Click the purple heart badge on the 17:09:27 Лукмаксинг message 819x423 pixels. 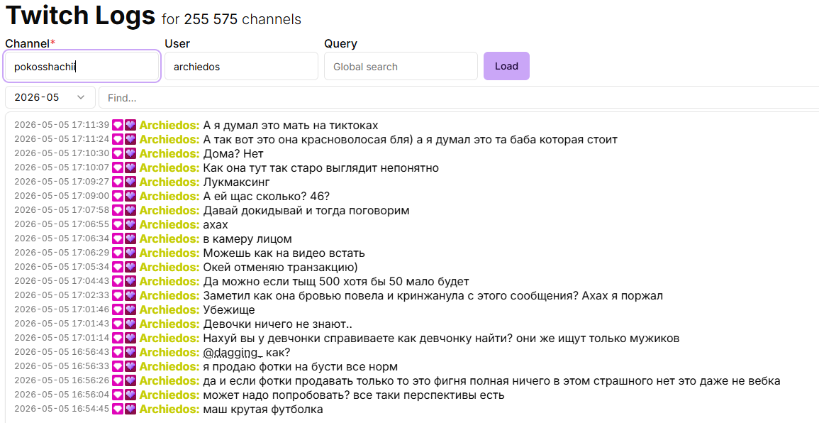tap(130, 182)
